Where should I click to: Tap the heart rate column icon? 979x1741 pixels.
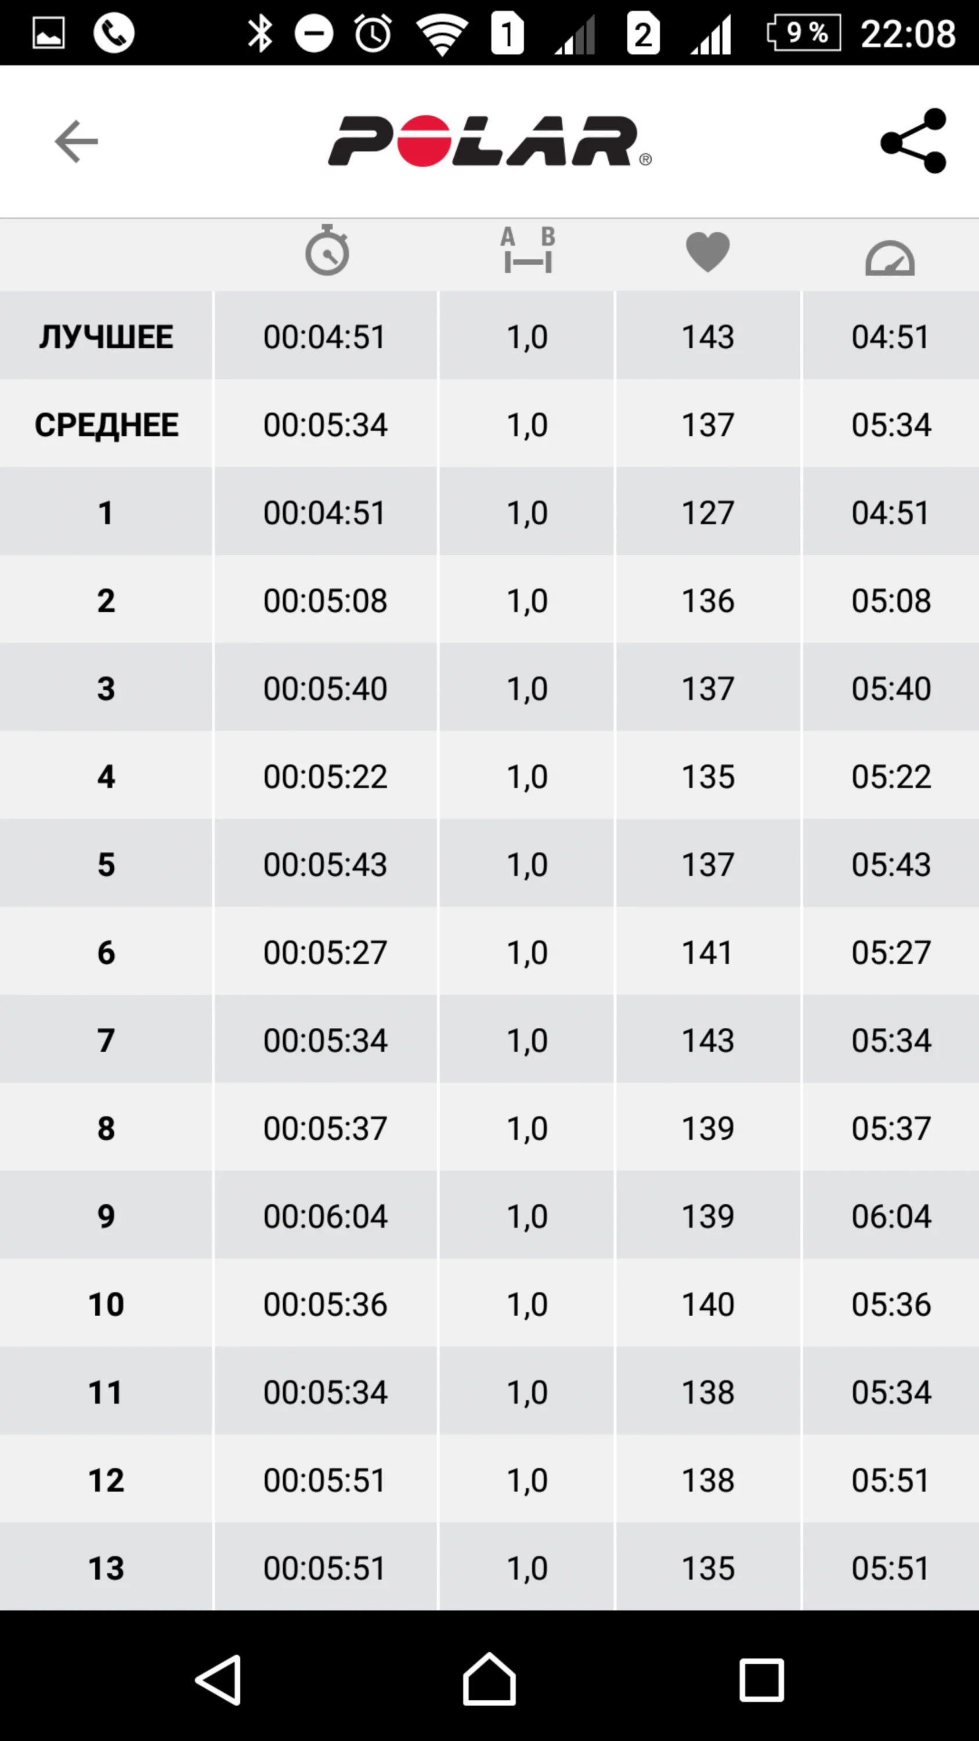coord(707,251)
